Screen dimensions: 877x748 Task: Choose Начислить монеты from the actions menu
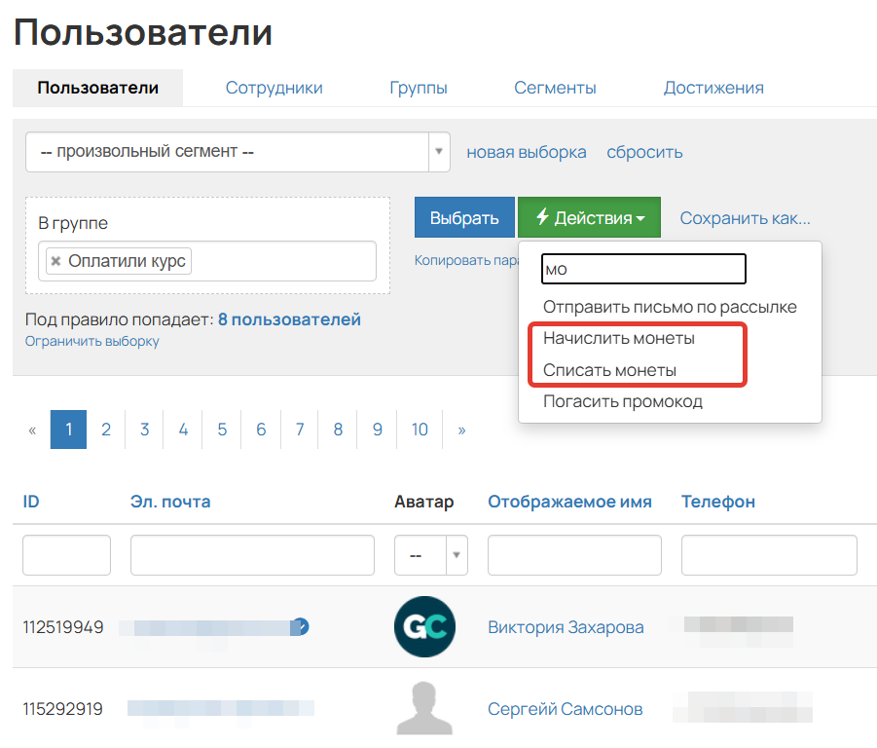(619, 338)
